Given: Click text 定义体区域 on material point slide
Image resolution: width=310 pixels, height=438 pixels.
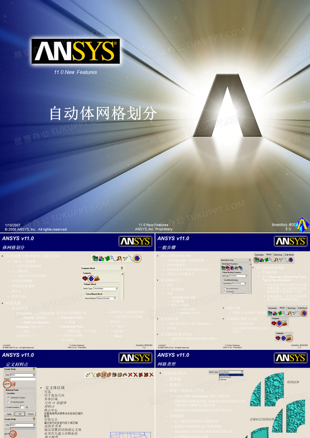Looking at the screenshot, I should click(55, 388).
